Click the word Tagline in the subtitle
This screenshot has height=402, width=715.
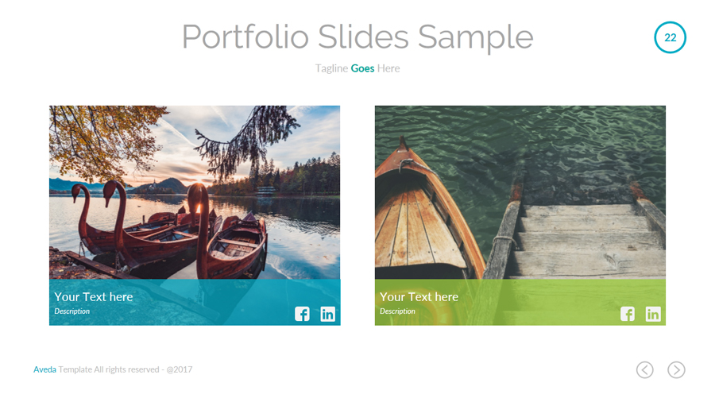click(331, 68)
